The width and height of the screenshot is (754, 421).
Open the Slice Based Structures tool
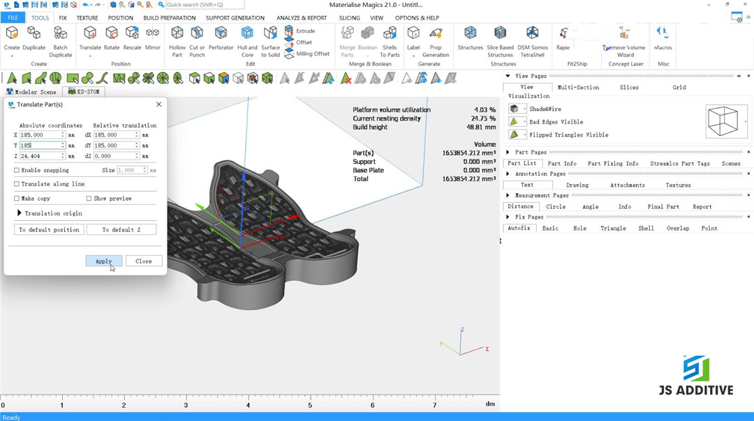(x=500, y=34)
